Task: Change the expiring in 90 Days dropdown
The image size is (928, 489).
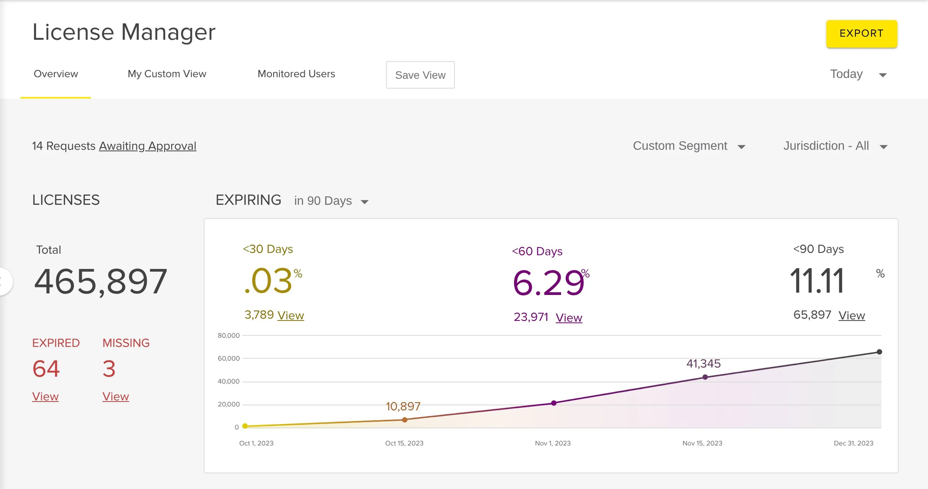Action: tap(331, 201)
